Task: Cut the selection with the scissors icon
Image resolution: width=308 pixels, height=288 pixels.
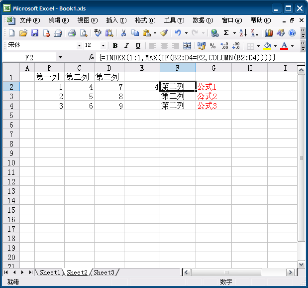Action: [x=123, y=33]
